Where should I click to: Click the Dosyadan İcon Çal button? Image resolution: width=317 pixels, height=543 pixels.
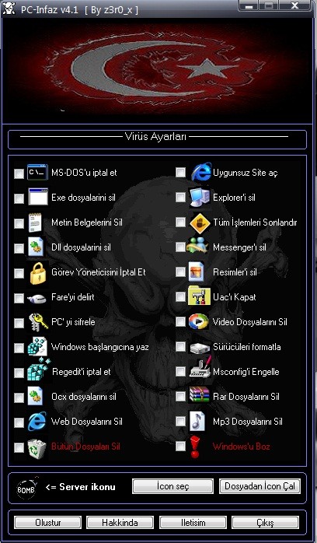260,486
